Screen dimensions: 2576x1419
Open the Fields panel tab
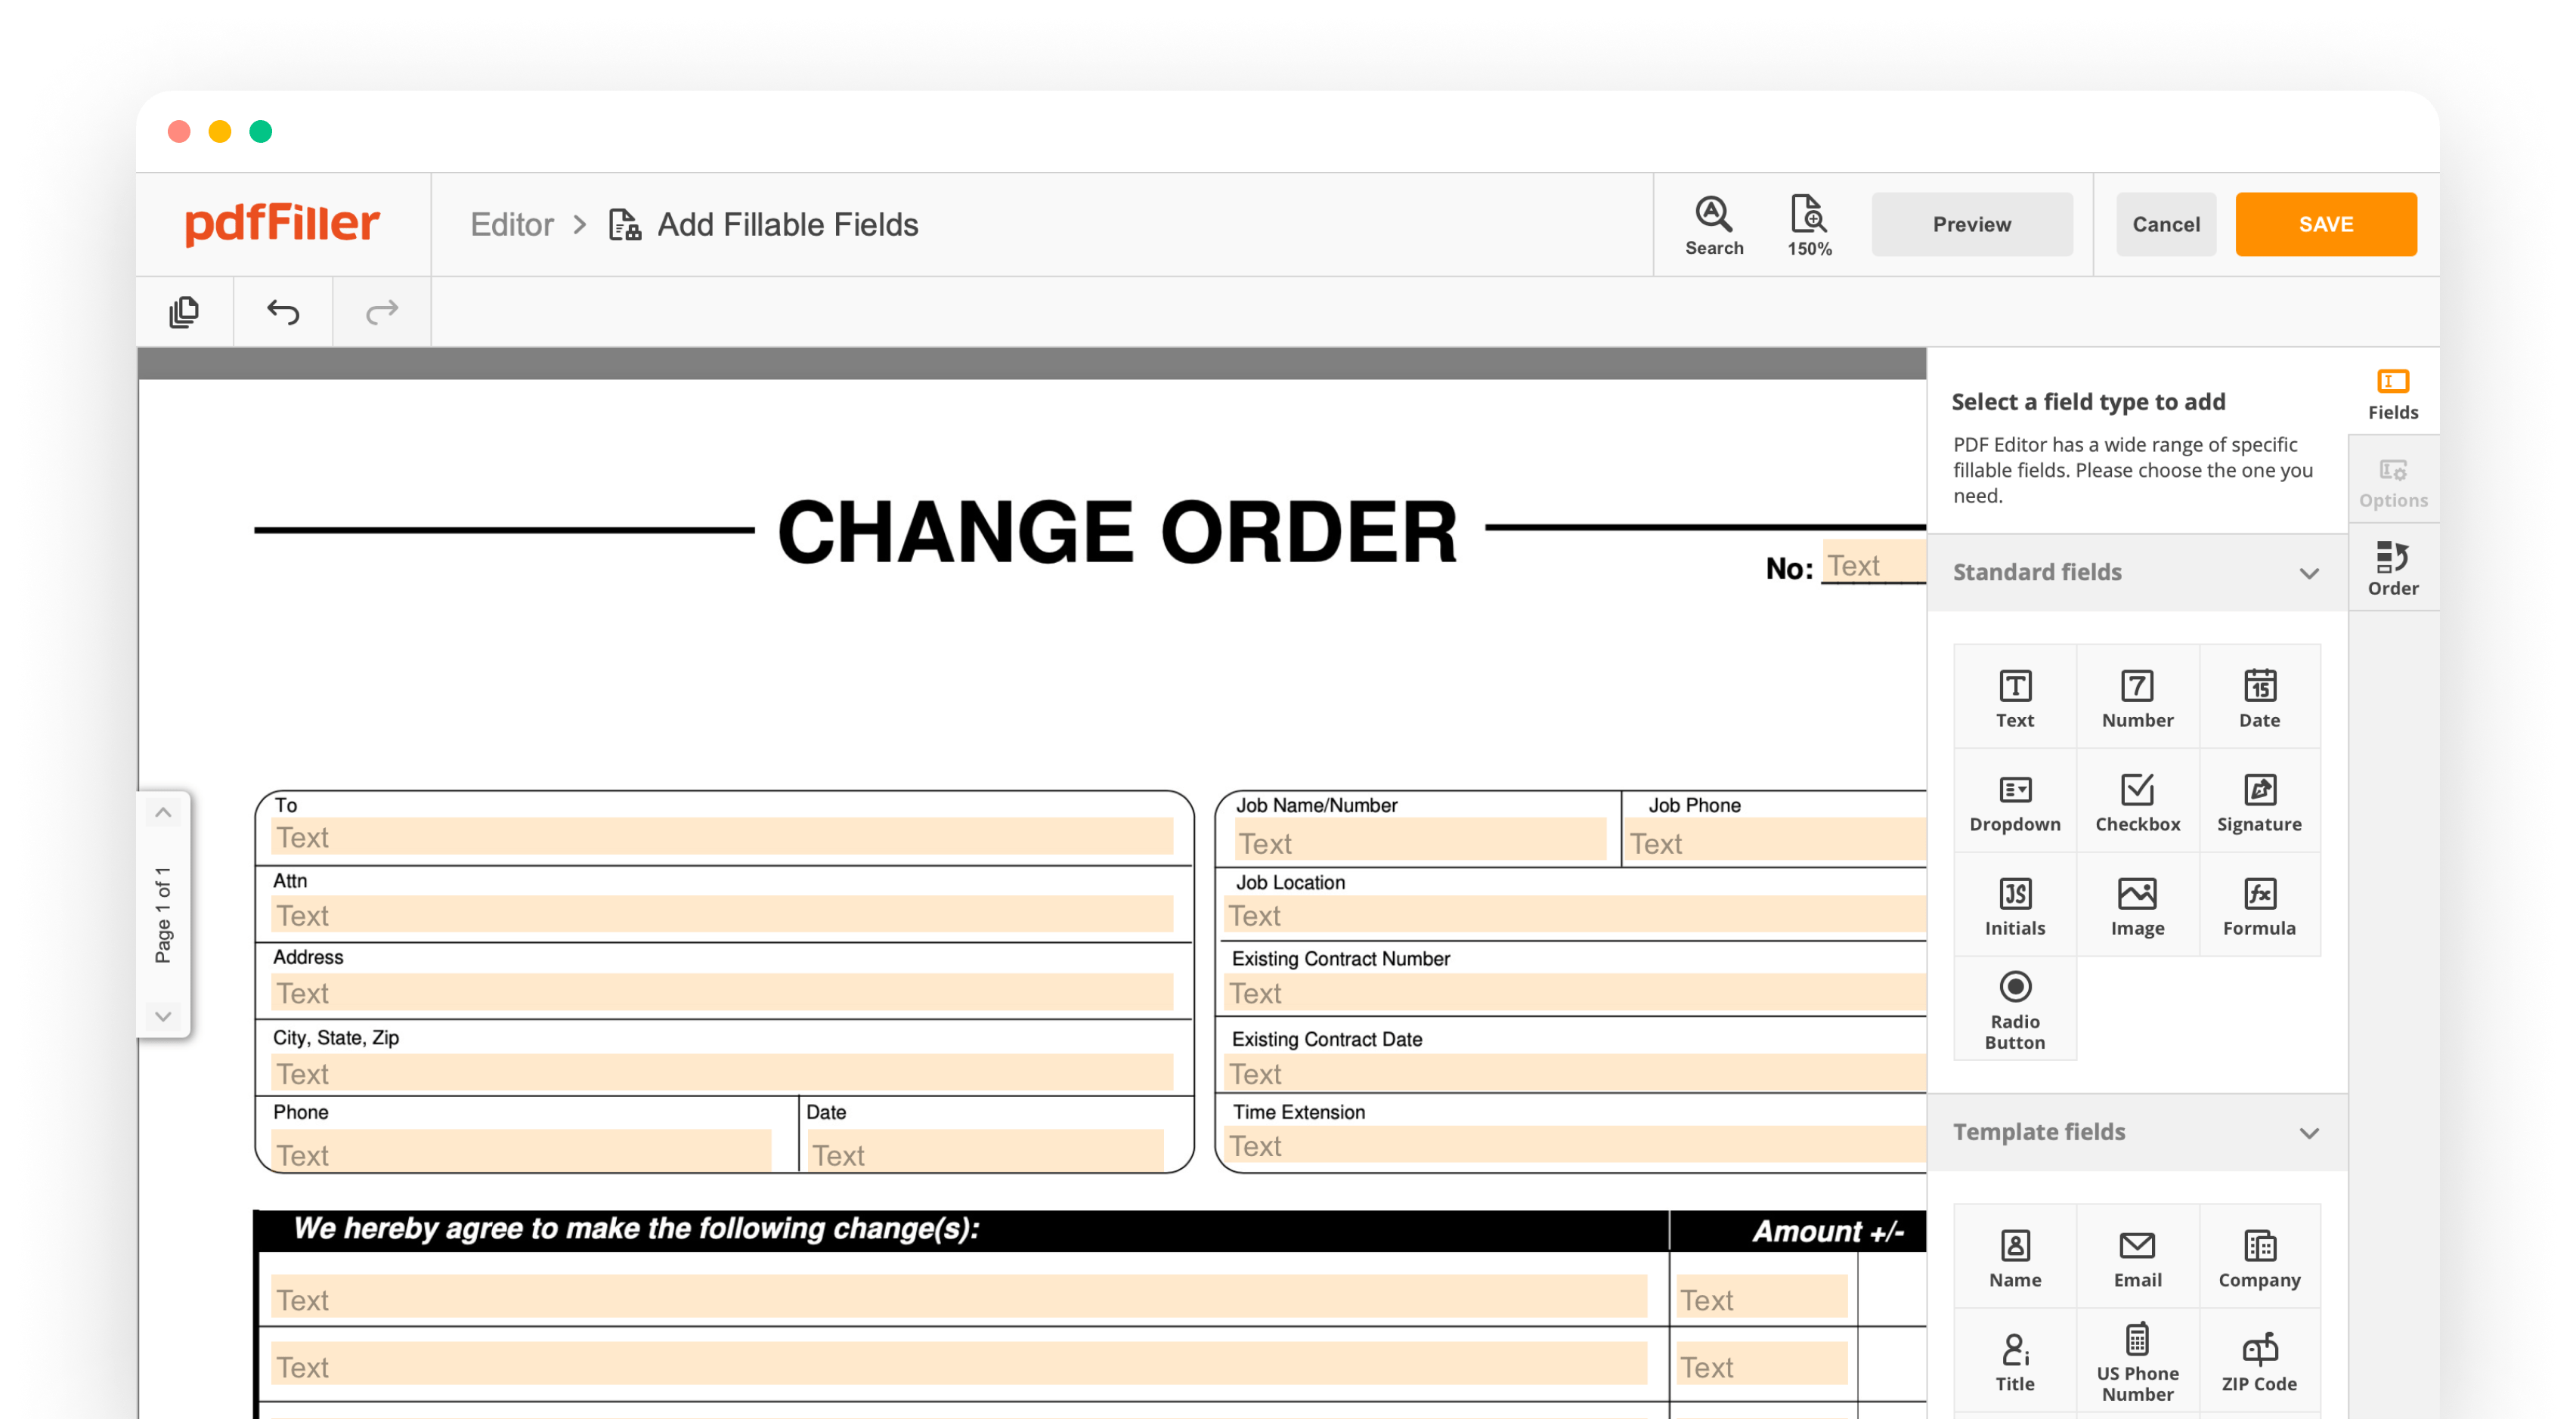(x=2393, y=391)
